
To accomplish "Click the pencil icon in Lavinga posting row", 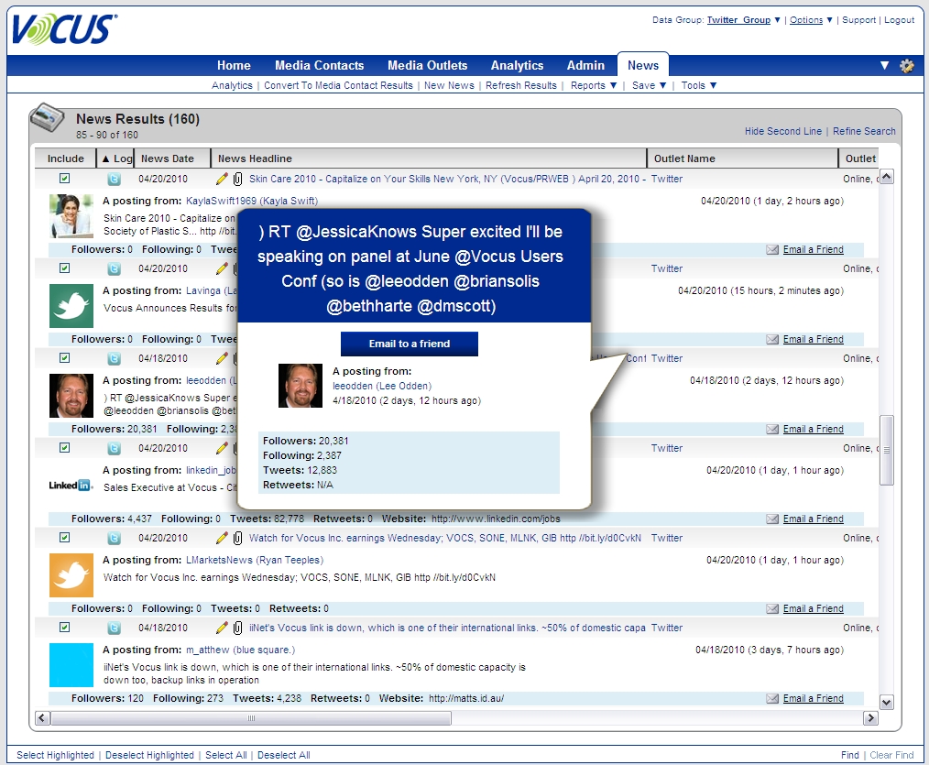I will click(223, 268).
